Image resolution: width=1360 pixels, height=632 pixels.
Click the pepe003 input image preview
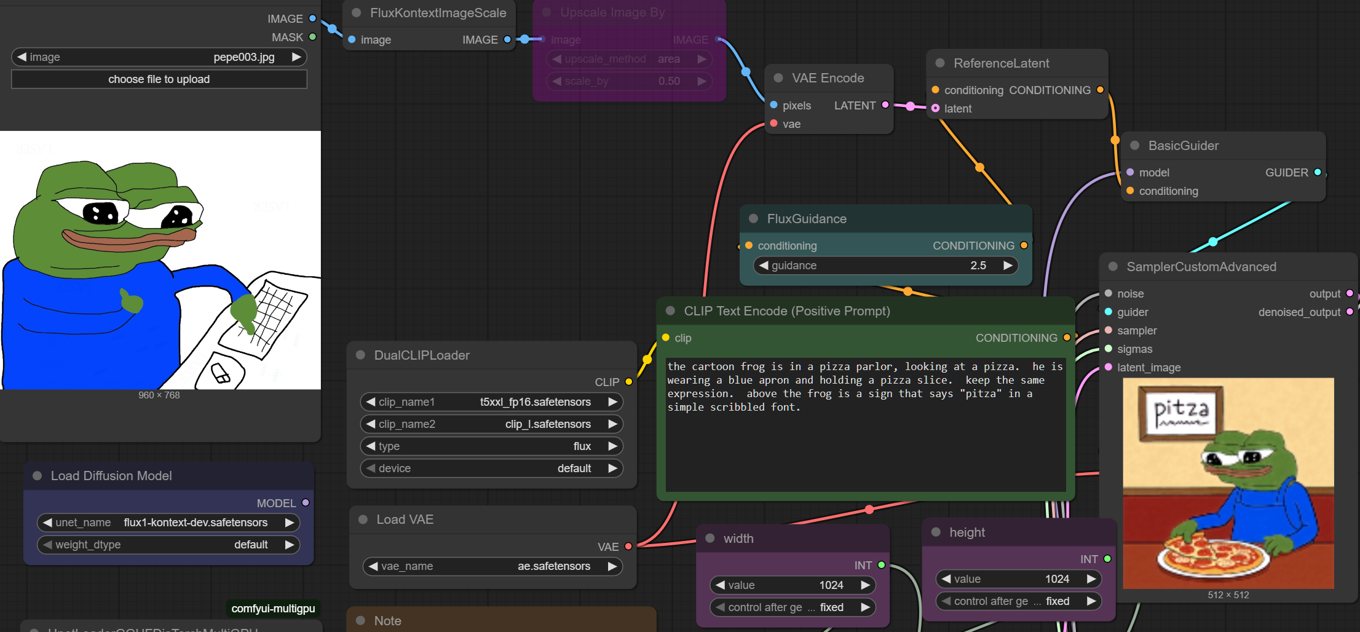point(160,260)
